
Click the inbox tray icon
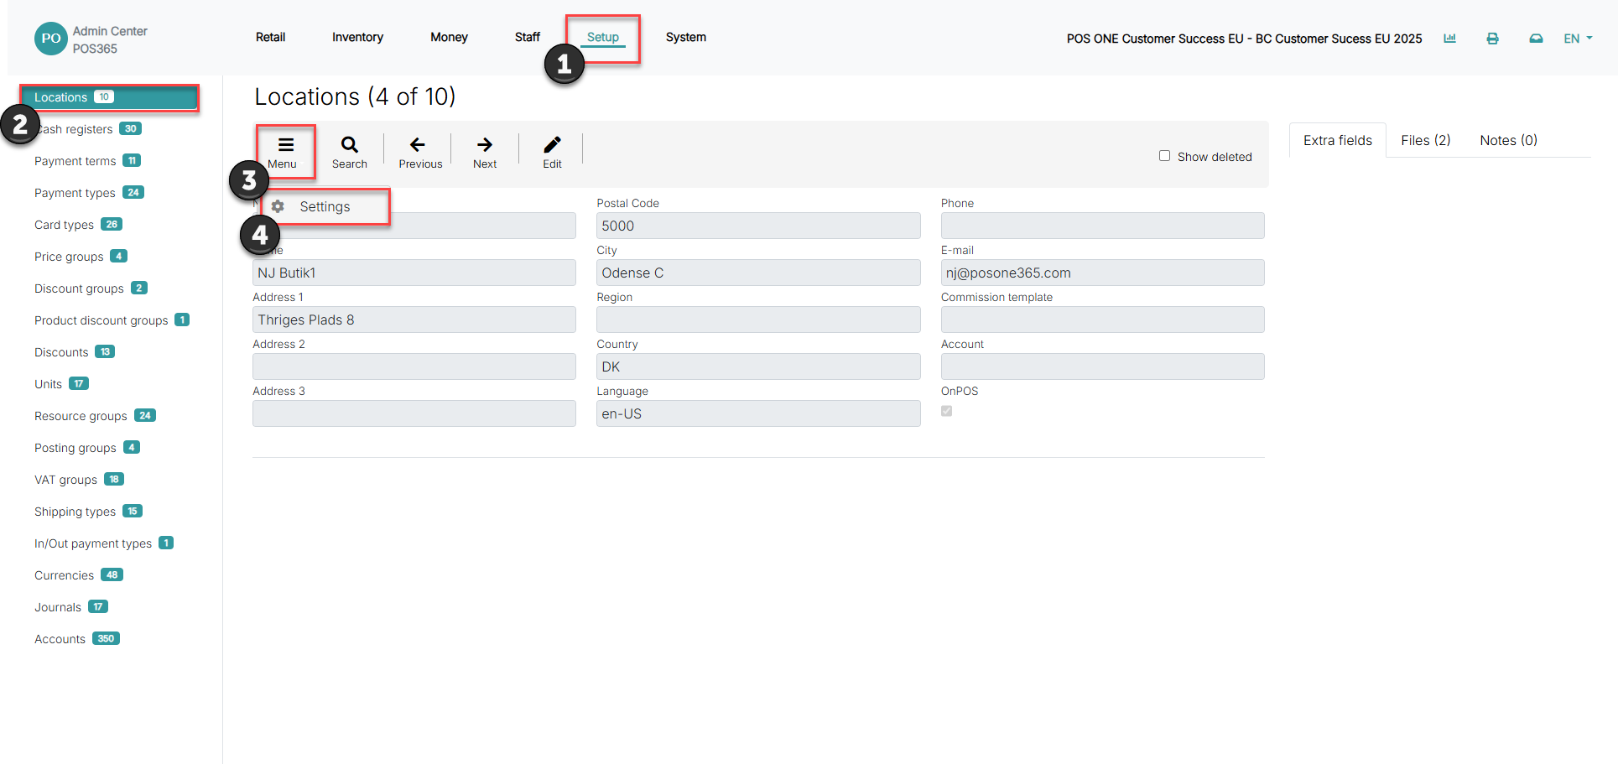(x=1536, y=39)
